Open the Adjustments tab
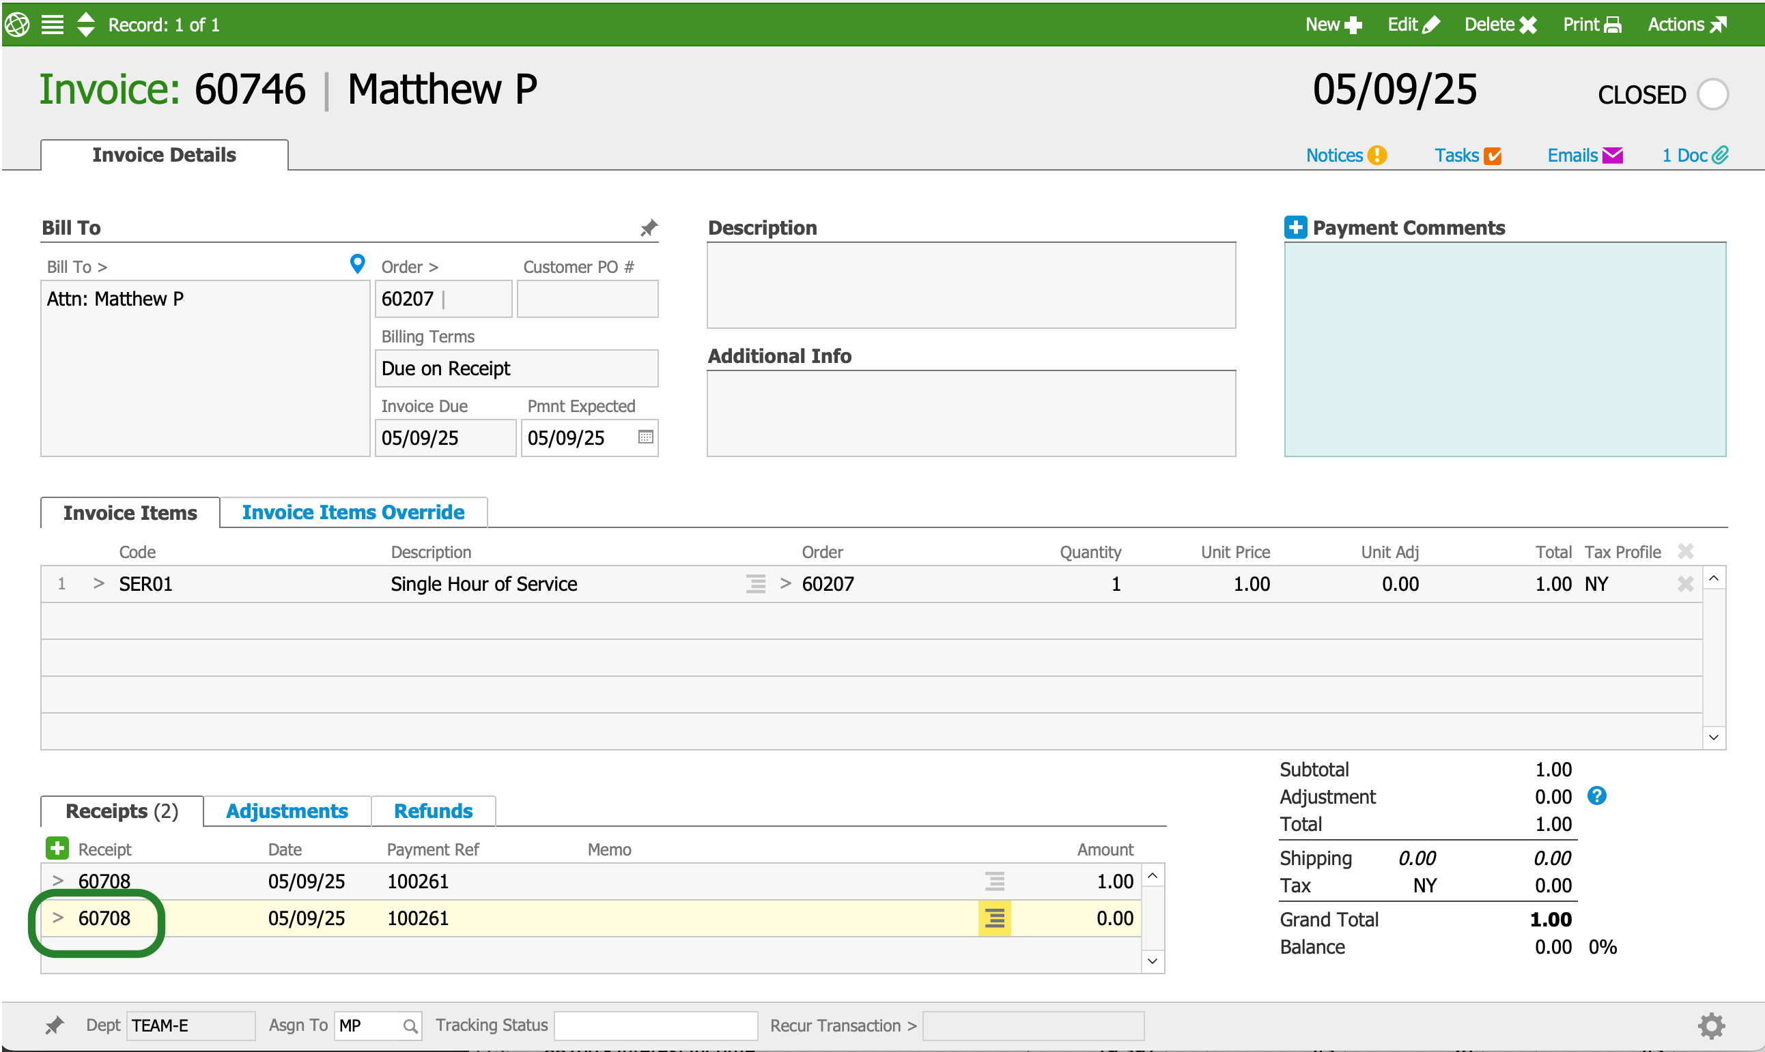This screenshot has height=1052, width=1765. click(287, 810)
